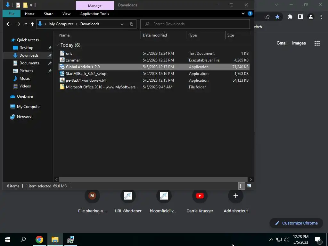Click the Properties quick access toolbar icon
Viewport: 328px width, 246px height.
coord(18,5)
